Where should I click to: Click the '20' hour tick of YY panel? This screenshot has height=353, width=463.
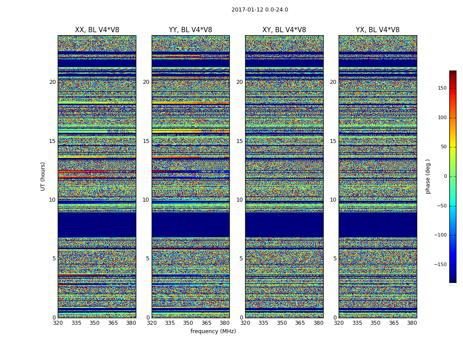click(x=146, y=82)
